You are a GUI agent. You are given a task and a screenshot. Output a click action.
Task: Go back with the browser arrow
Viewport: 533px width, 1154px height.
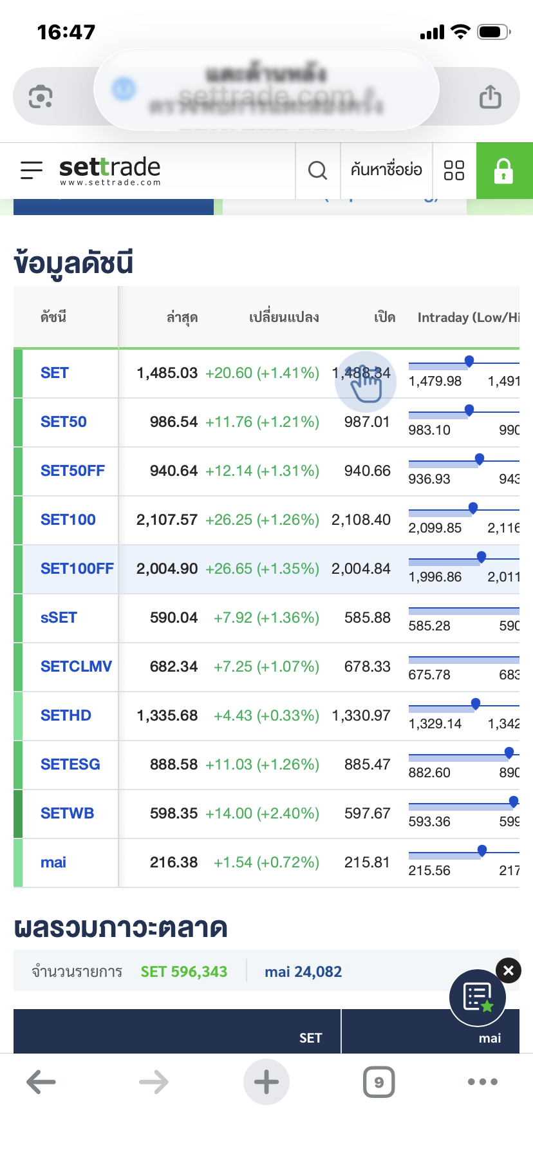41,1082
